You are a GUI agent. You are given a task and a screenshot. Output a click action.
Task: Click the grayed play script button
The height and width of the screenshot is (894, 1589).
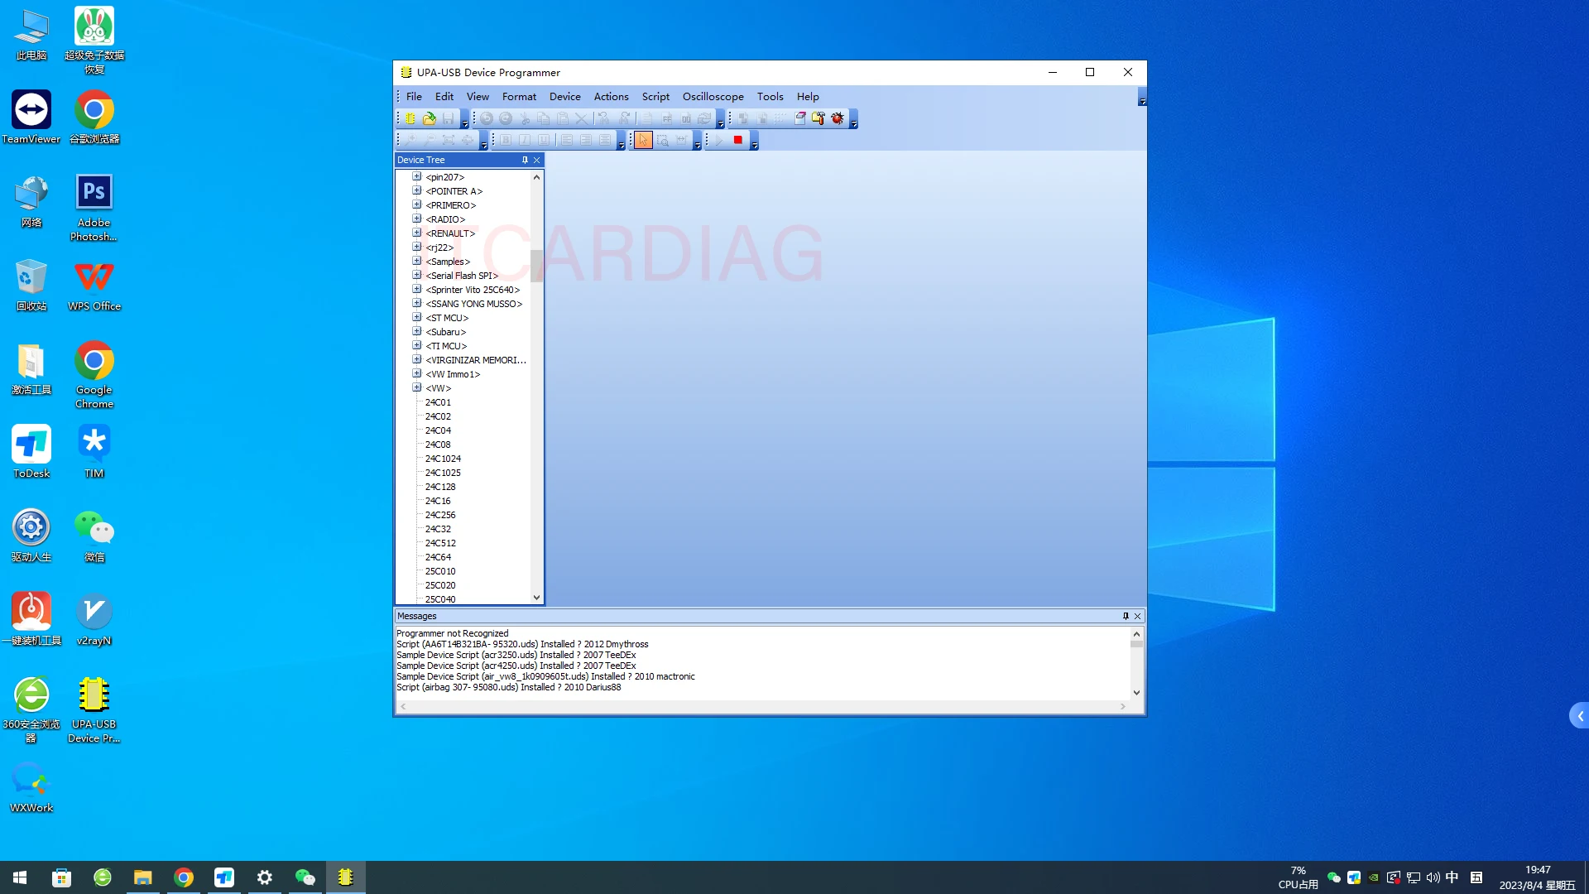(718, 141)
